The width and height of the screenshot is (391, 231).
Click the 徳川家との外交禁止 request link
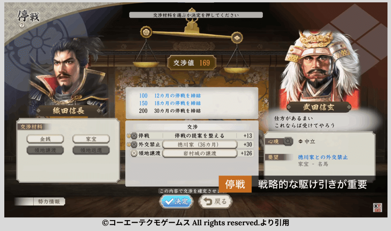point(323,157)
